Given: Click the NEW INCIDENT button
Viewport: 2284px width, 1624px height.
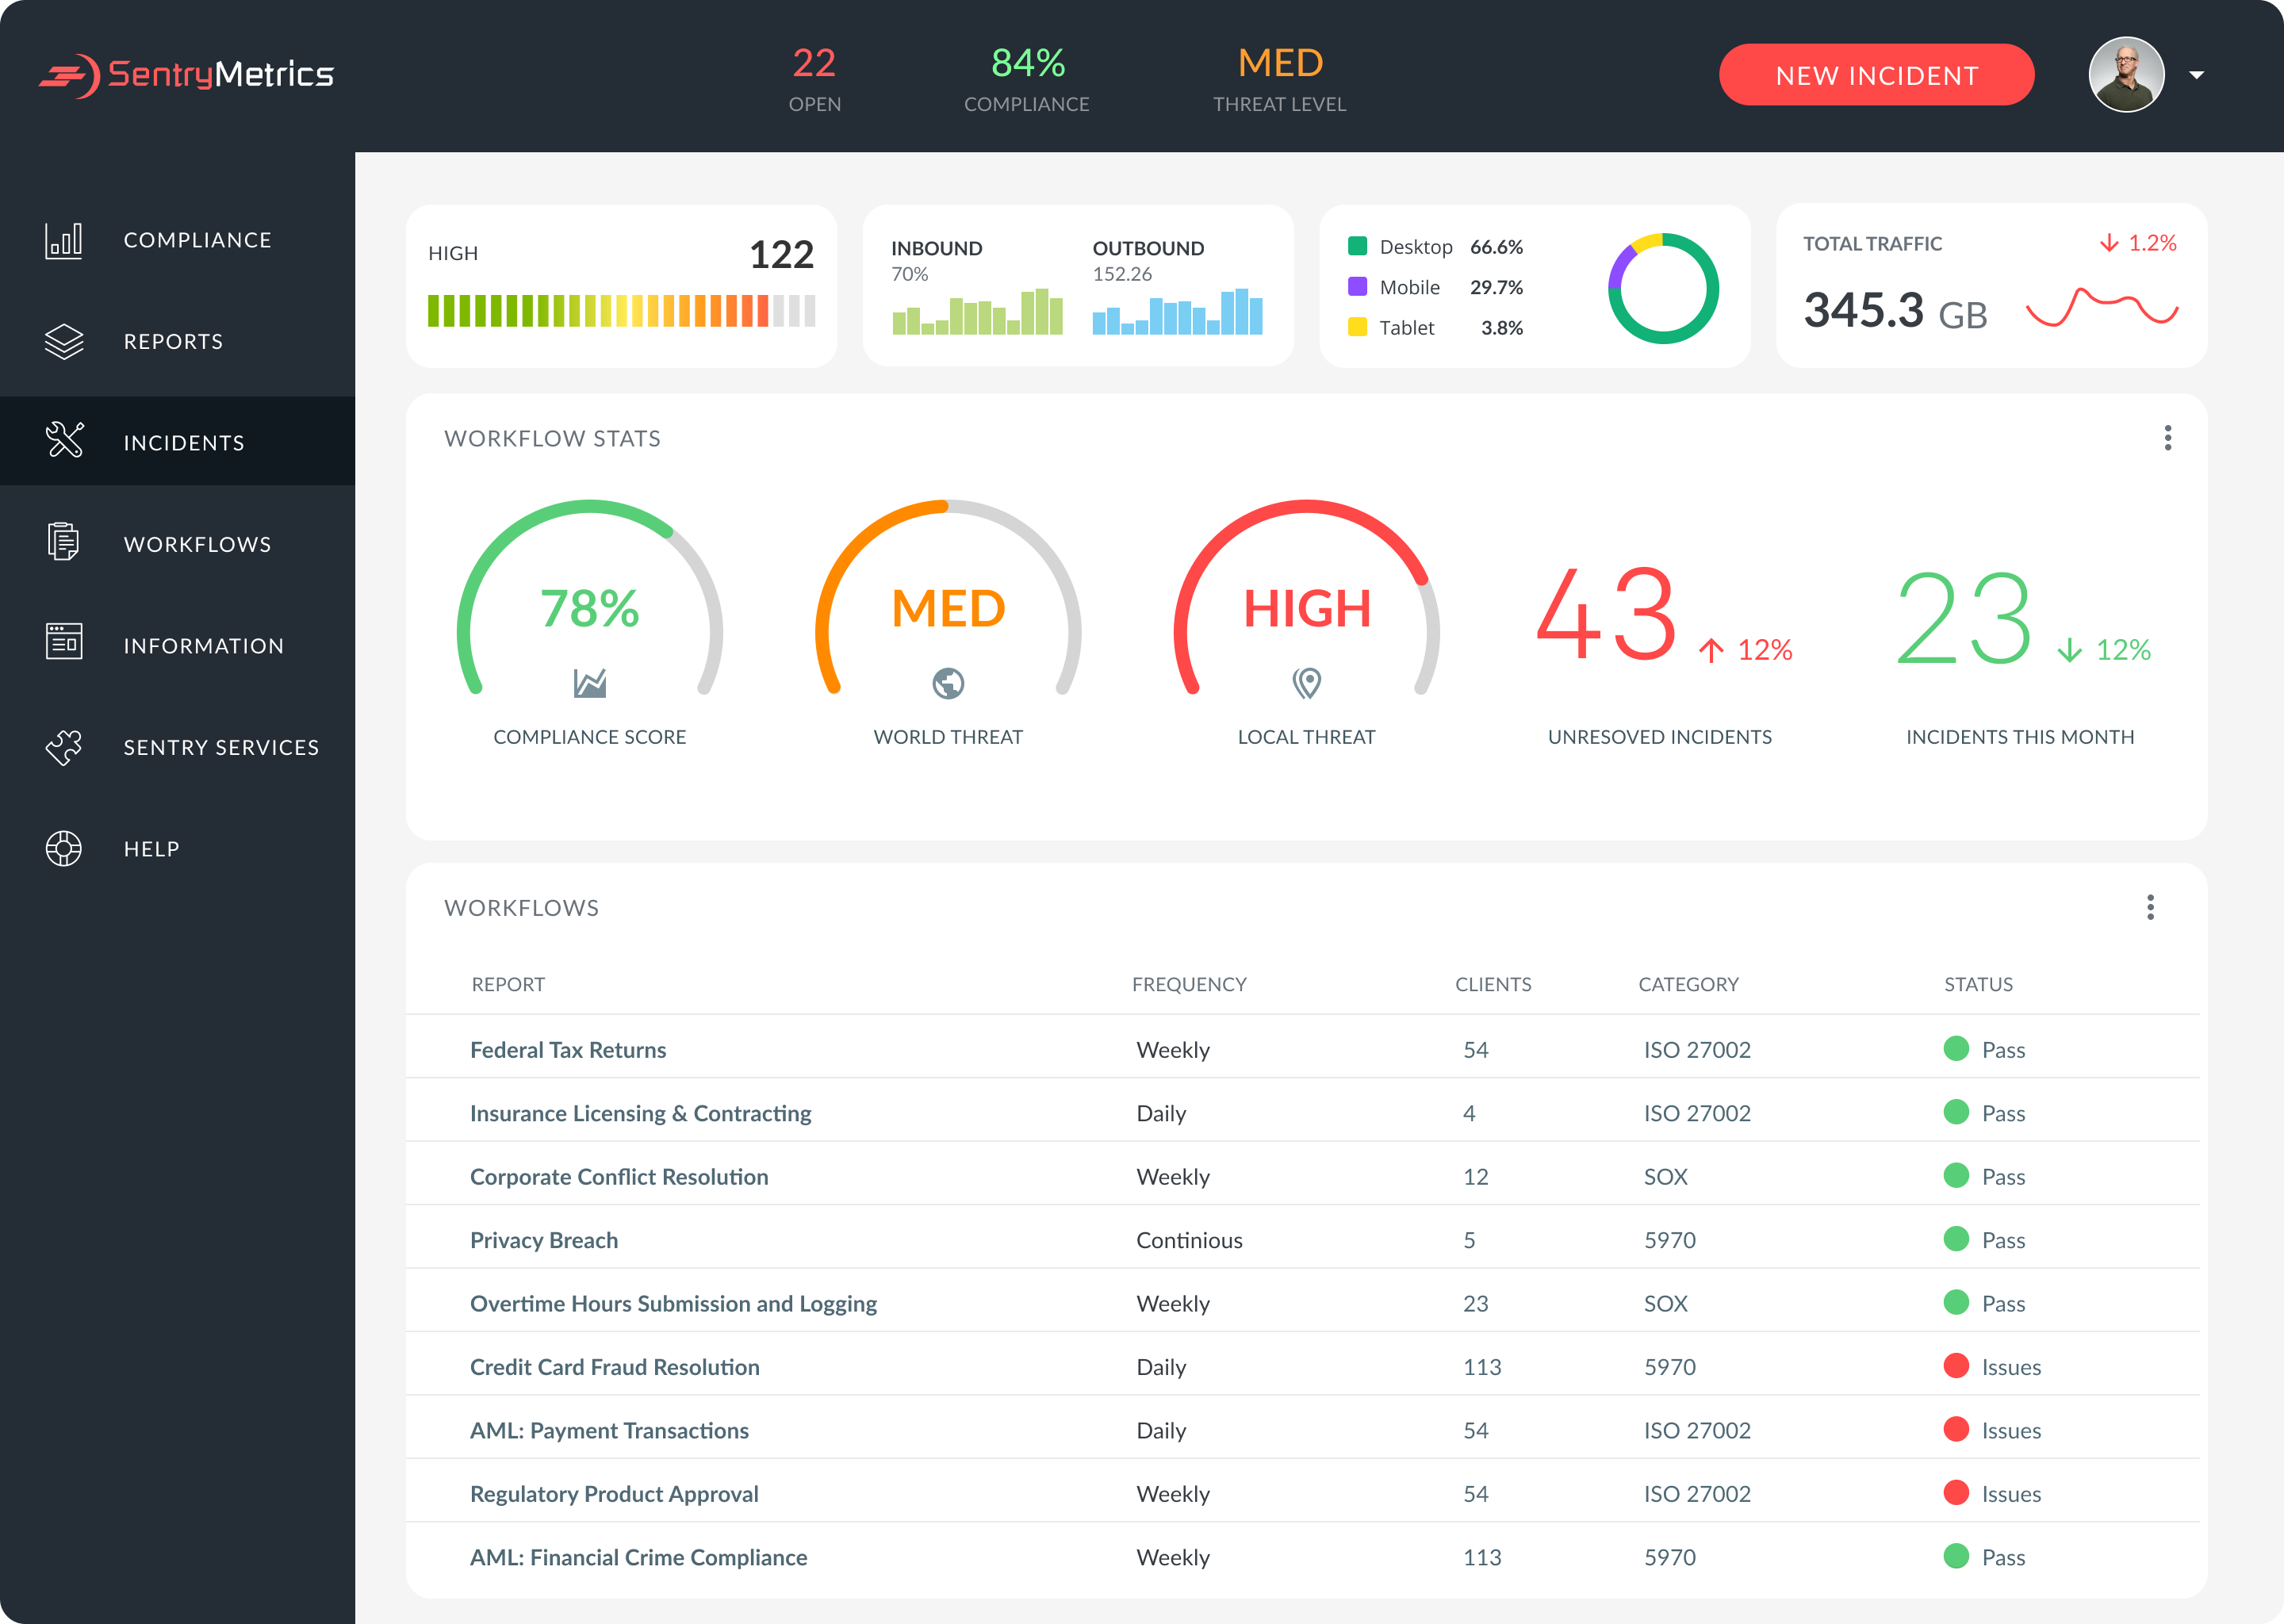Looking at the screenshot, I should click(x=1876, y=74).
